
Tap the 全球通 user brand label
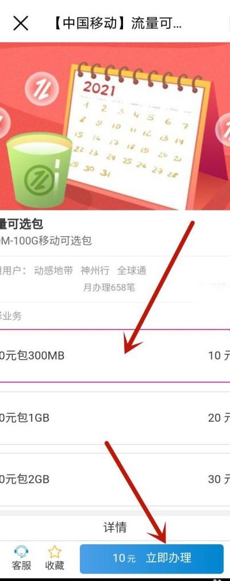pos(132,271)
